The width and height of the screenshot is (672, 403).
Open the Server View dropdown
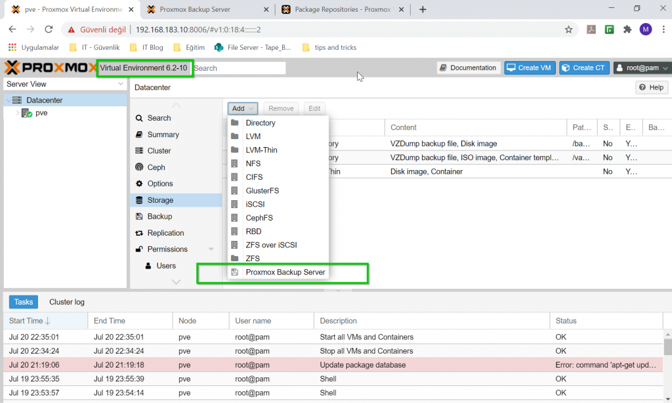[65, 84]
